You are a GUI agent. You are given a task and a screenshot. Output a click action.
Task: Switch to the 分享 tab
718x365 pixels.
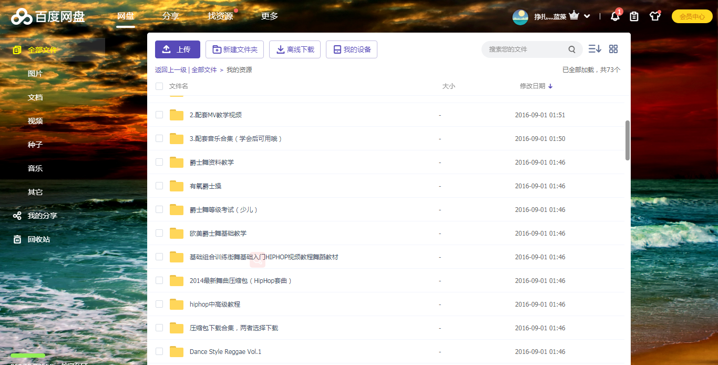[x=171, y=16]
